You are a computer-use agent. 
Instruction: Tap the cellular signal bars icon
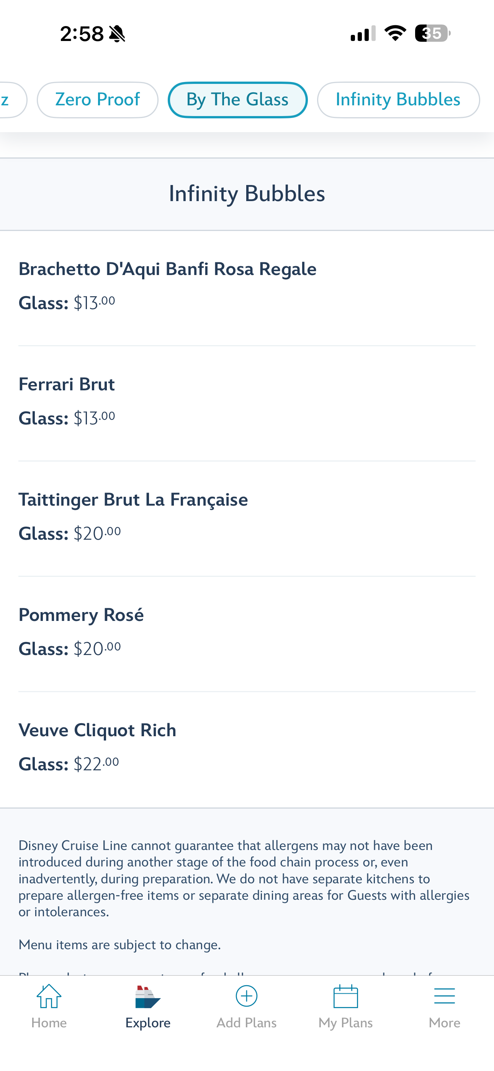point(363,33)
